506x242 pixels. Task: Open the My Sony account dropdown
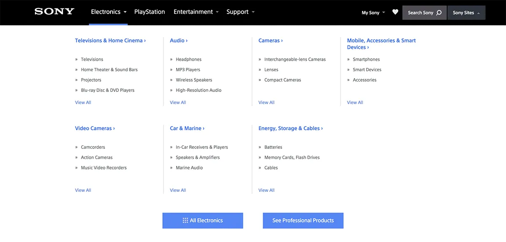pos(373,13)
